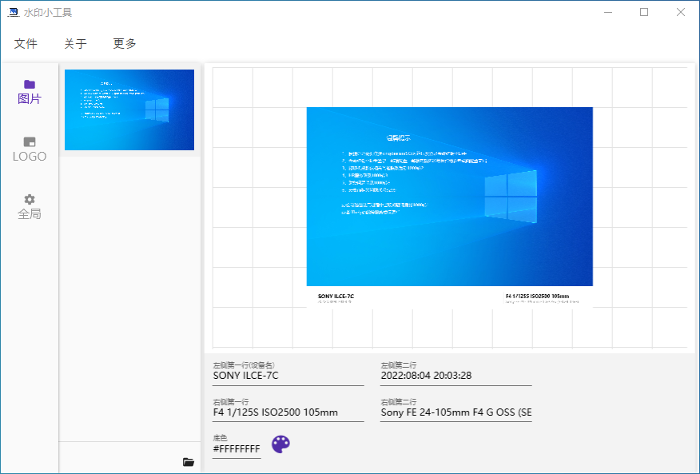Switch to the LOGO sidebar tab
The image size is (700, 474).
point(30,149)
